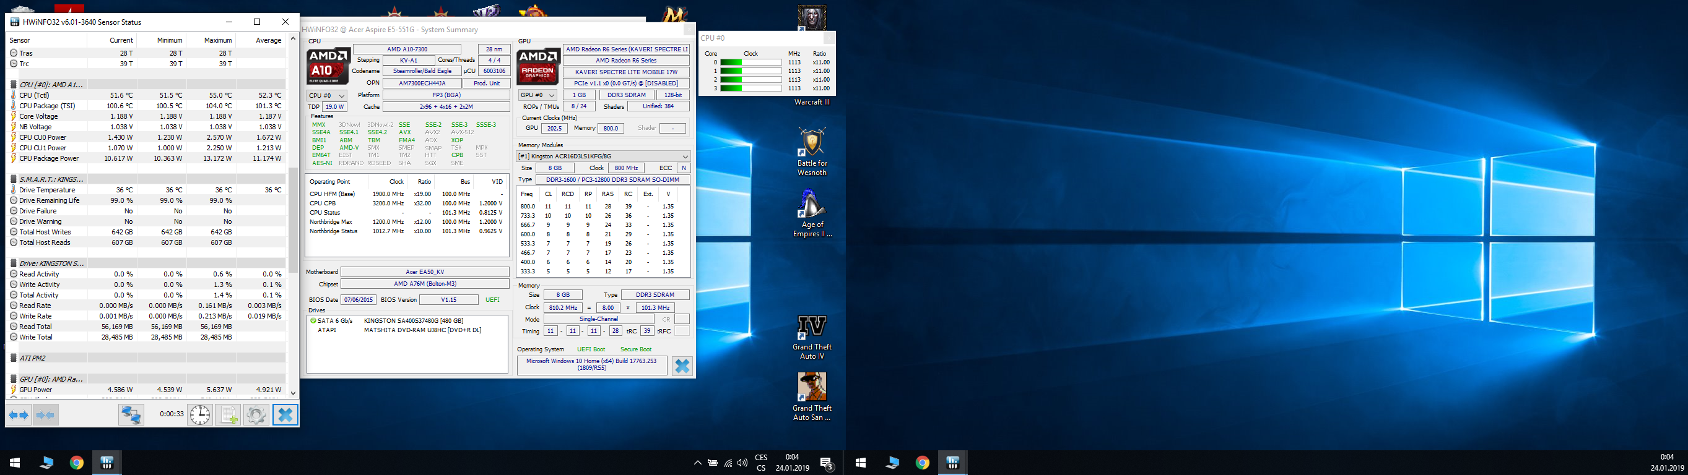The height and width of the screenshot is (475, 1688).
Task: Open the CPU #0 selector dropdown
Action: pyautogui.click(x=327, y=95)
